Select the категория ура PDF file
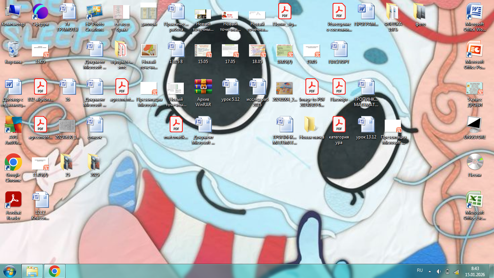 pos(339,131)
